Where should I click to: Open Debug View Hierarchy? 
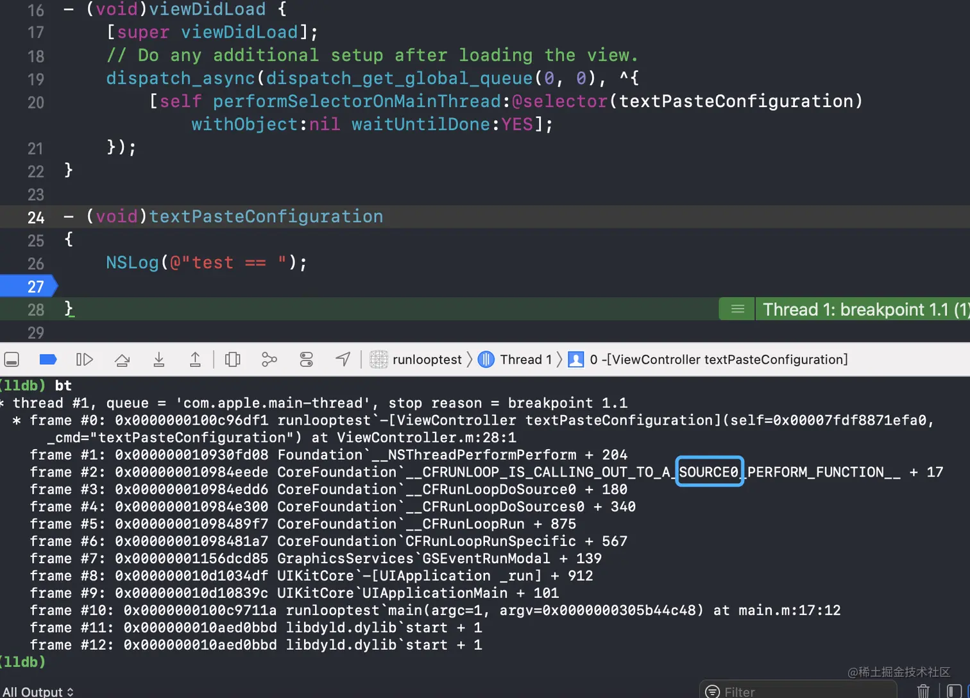click(233, 359)
